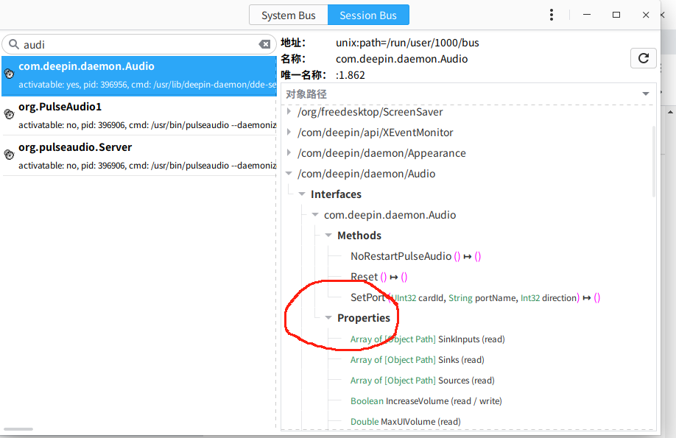Viewport: 676px width, 438px height.
Task: Minimize the window
Action: click(586, 15)
